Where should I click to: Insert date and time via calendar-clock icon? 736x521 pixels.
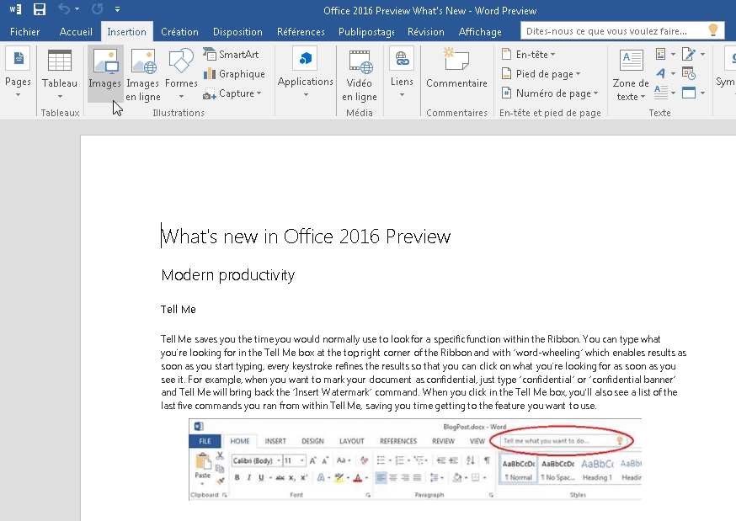pyautogui.click(x=689, y=73)
